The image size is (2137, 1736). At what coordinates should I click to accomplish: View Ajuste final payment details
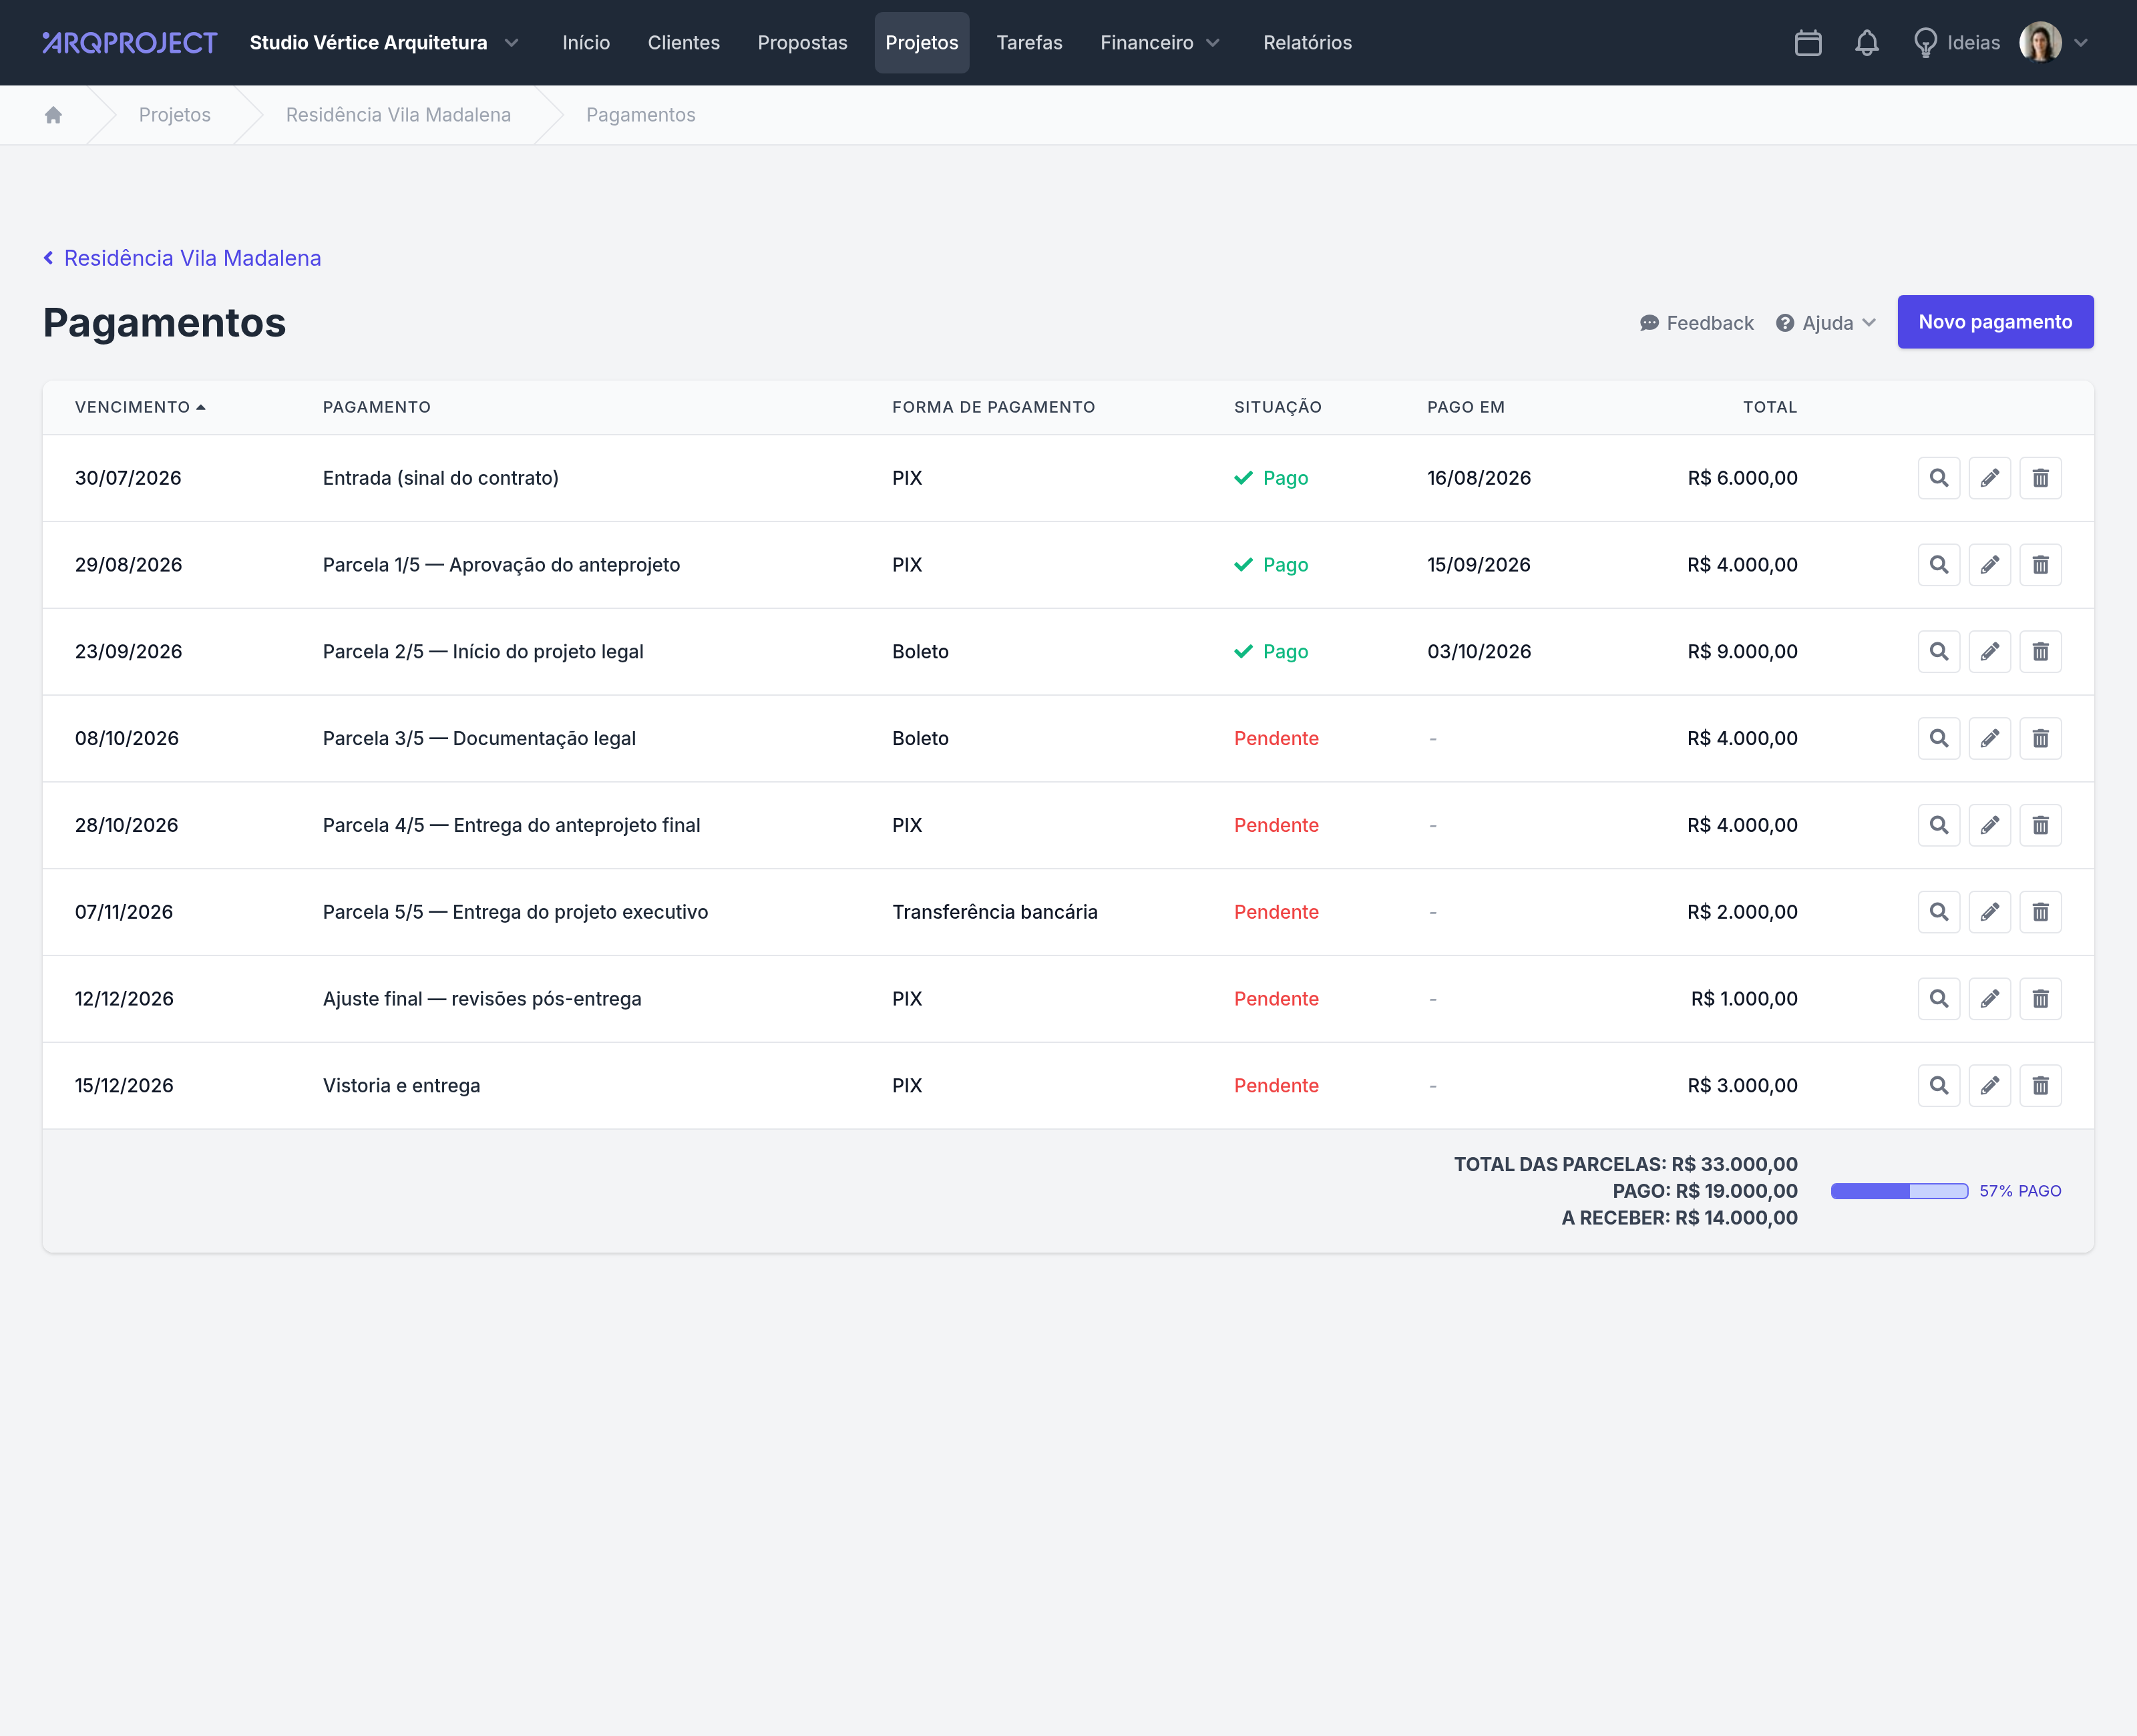point(1939,999)
